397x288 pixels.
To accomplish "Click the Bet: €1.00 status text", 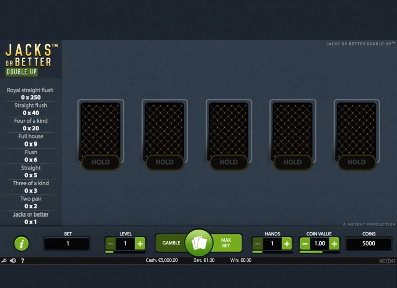I will point(204,260).
